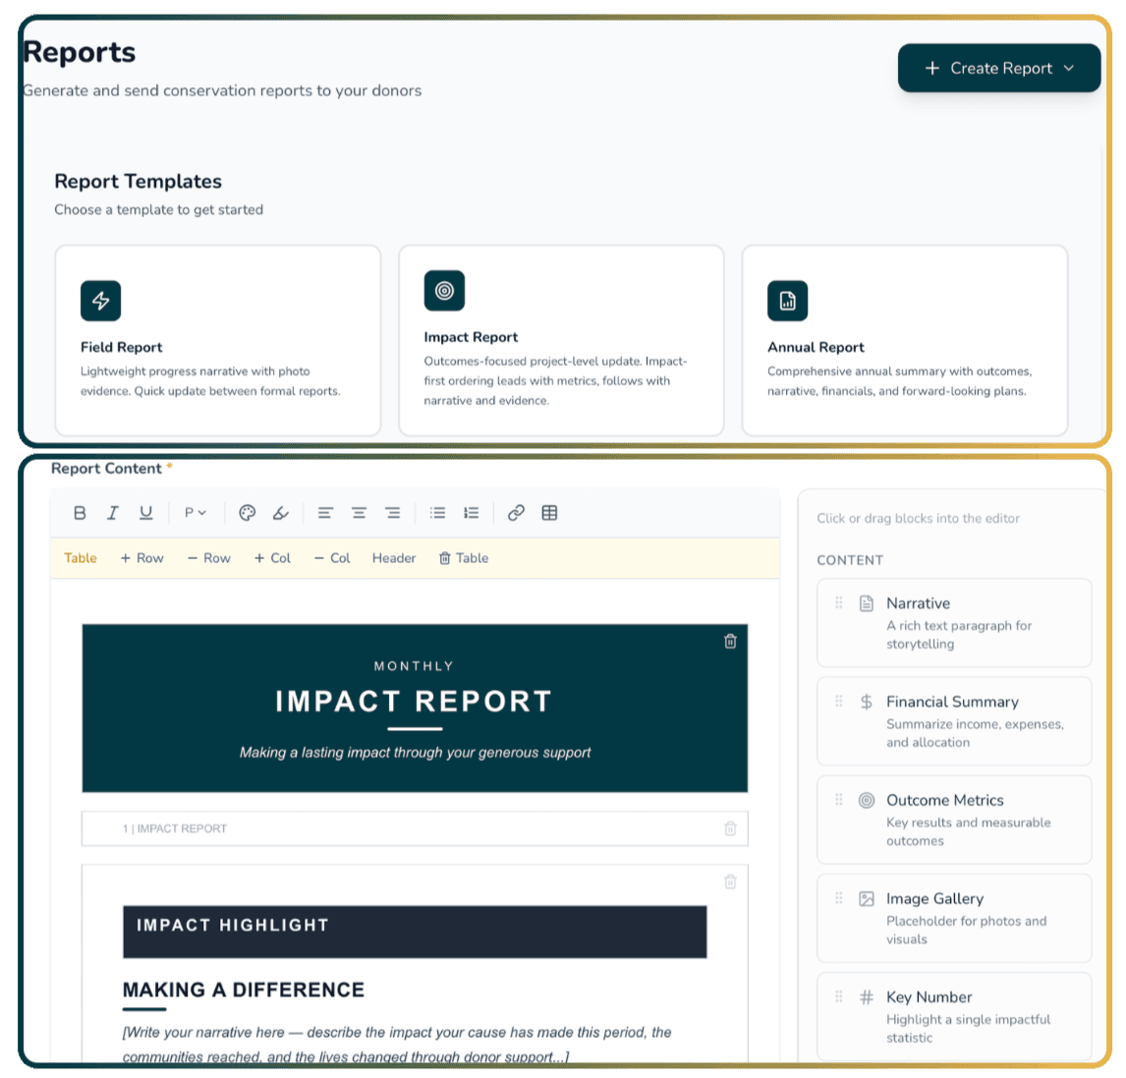Add the Key Number content block

954,1017
